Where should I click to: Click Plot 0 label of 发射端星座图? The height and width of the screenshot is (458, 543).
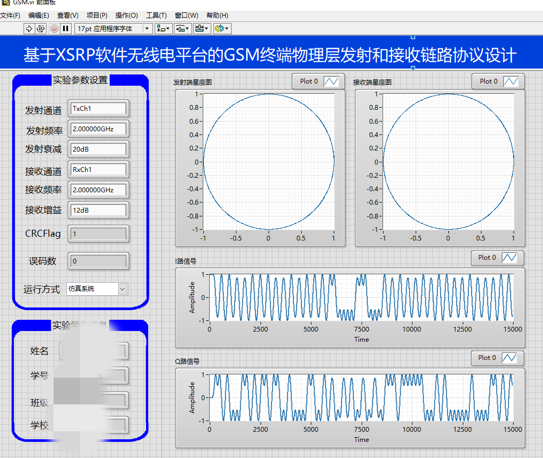[309, 81]
